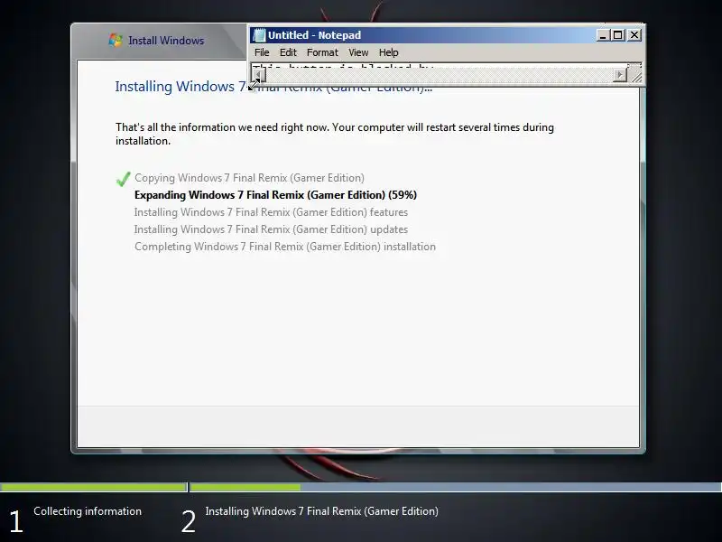Screen dimensions: 722x542
Task: Click the green checkmark next to Copying Windows
Action: coord(124,178)
